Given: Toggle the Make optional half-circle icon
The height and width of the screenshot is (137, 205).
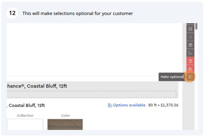Looking at the screenshot, I should (x=190, y=77).
